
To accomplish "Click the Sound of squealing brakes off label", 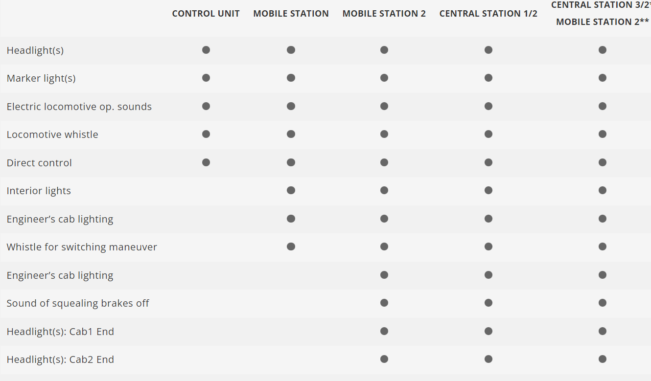I will pos(78,303).
